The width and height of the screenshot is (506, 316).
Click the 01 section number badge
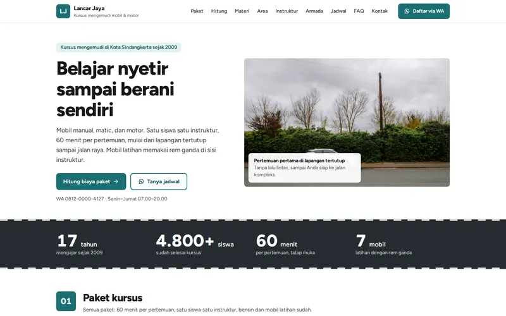click(66, 301)
